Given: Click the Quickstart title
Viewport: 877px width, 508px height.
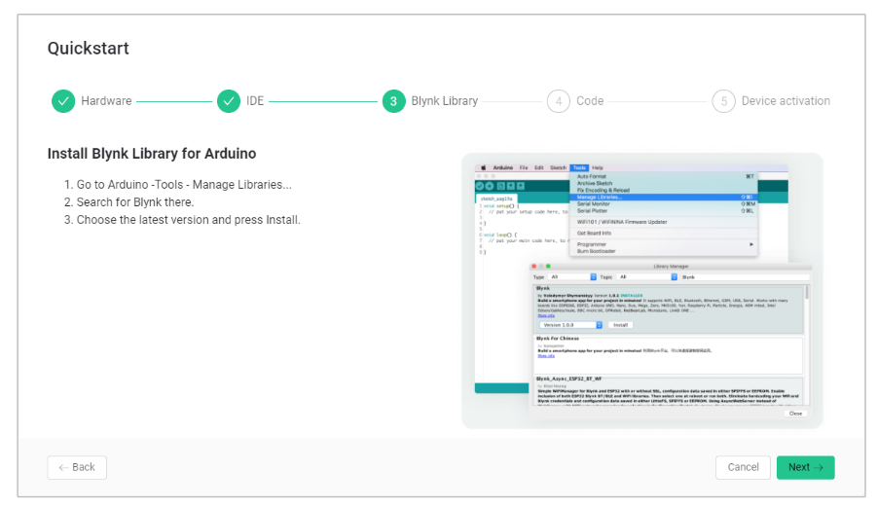Looking at the screenshot, I should pos(89,48).
